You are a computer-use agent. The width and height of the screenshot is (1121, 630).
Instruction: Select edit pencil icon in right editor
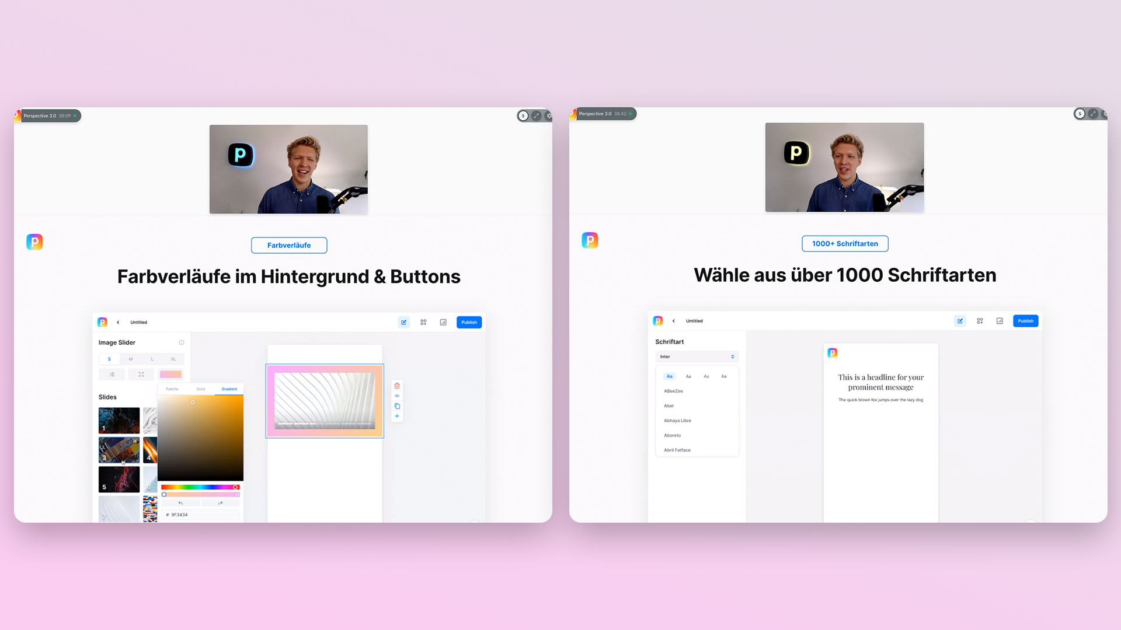(x=960, y=321)
